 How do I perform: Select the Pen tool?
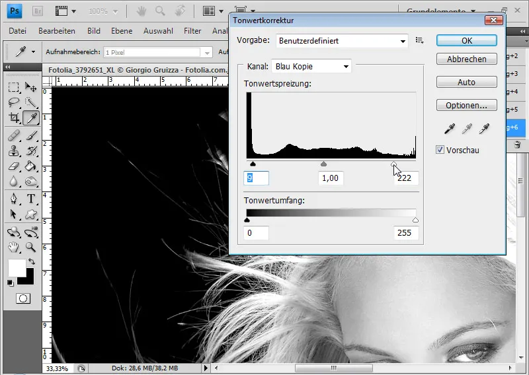(13, 199)
